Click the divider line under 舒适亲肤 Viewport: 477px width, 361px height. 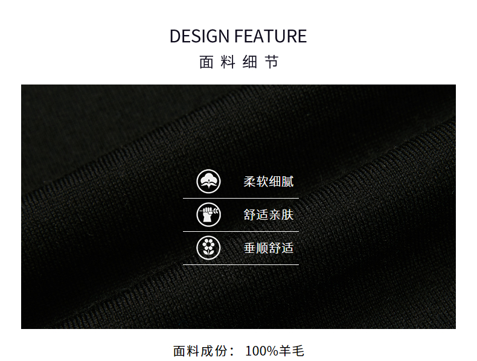point(241,231)
